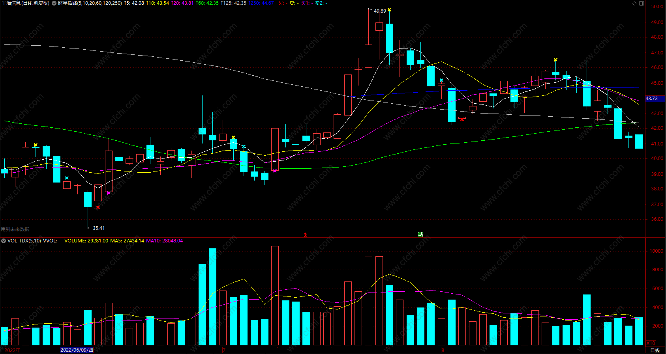This screenshot has width=666, height=354.
Task: Click the red cross marker in June
Action: click(x=98, y=207)
